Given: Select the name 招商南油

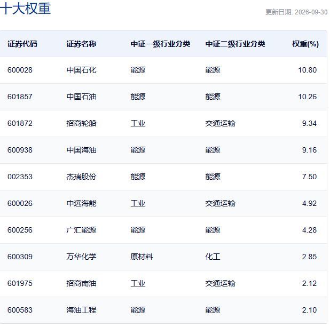Looking at the screenshot, I should click(81, 283).
